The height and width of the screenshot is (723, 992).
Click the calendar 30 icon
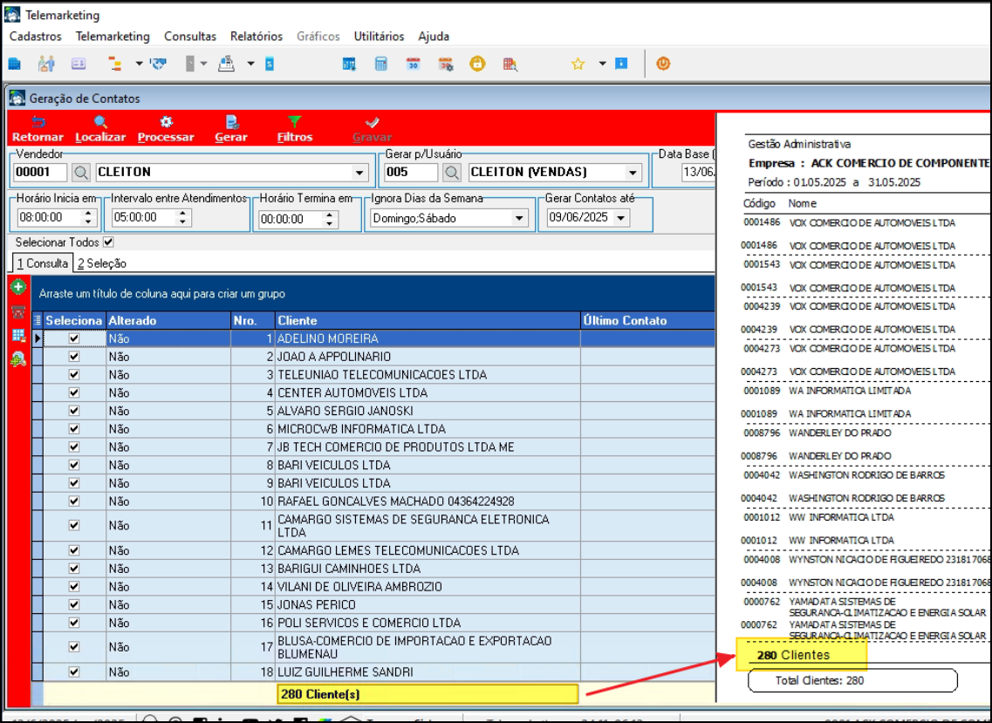click(414, 64)
